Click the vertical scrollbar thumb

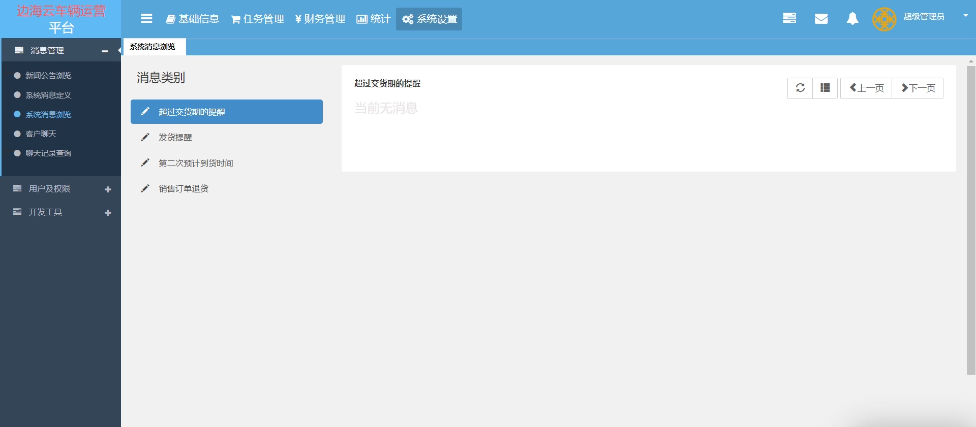[971, 220]
